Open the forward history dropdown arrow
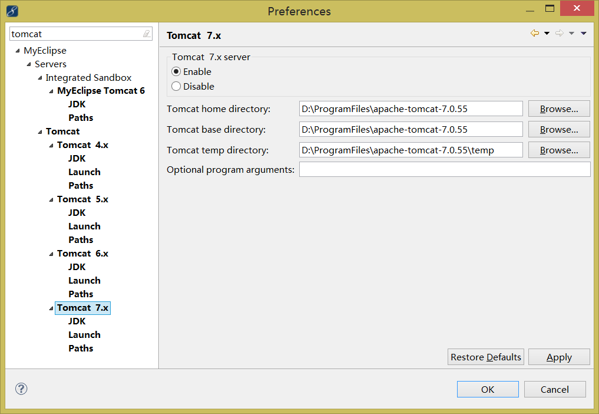 tap(571, 33)
